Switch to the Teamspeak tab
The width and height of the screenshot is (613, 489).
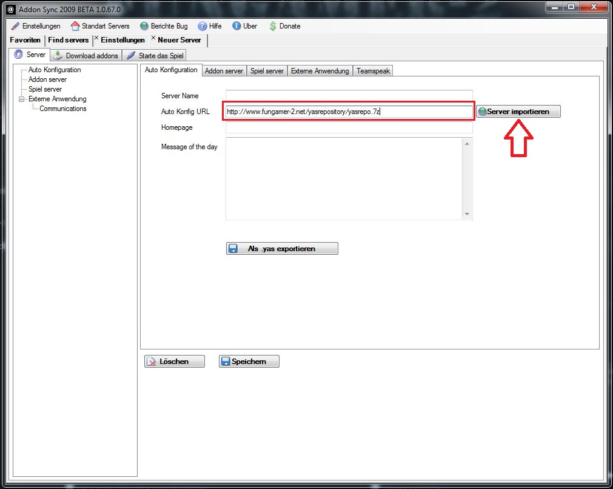click(373, 71)
